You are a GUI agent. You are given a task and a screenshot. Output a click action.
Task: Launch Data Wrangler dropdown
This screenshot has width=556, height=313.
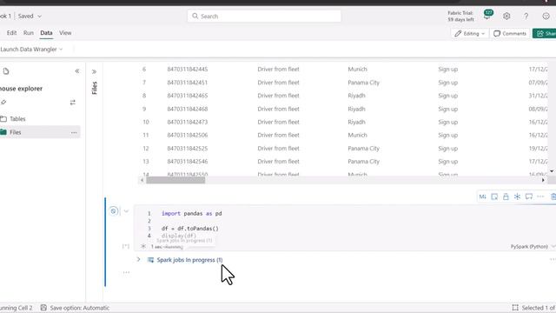[x=31, y=50]
